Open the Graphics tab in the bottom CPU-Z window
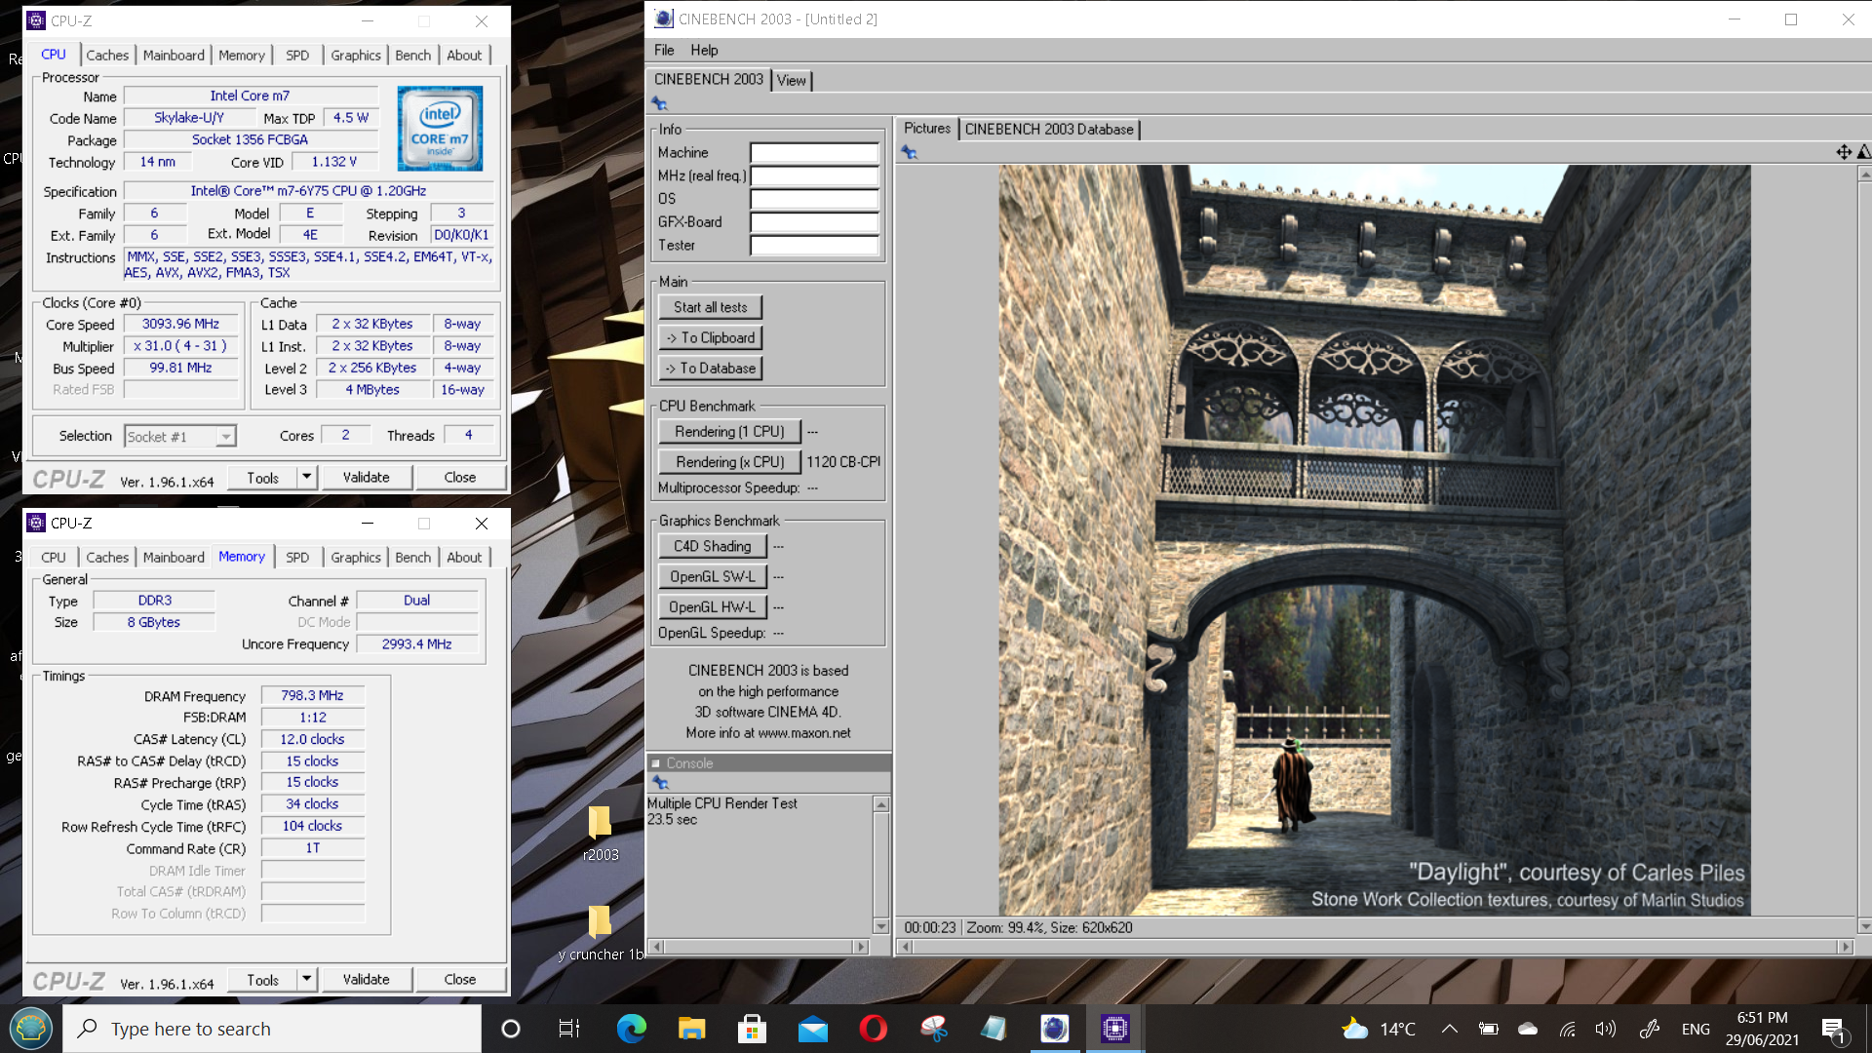This screenshot has height=1053, width=1872. pyautogui.click(x=355, y=558)
